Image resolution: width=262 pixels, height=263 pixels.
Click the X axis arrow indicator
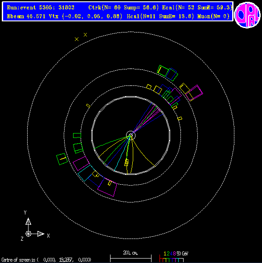click(41, 234)
